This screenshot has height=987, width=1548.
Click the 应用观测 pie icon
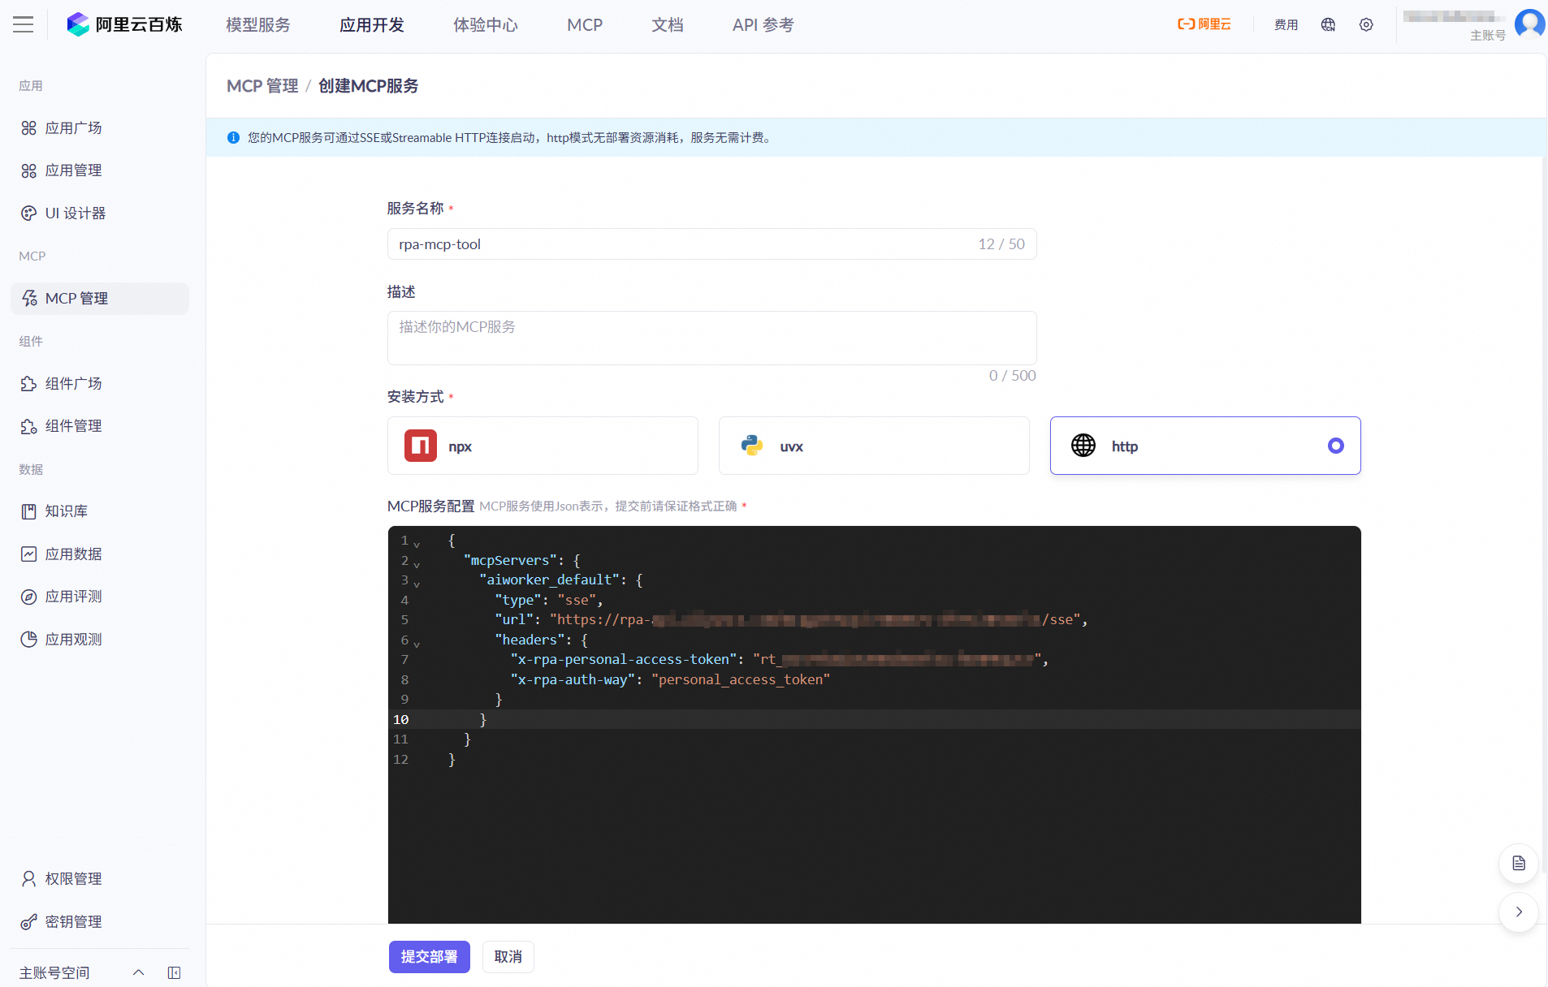click(x=29, y=640)
